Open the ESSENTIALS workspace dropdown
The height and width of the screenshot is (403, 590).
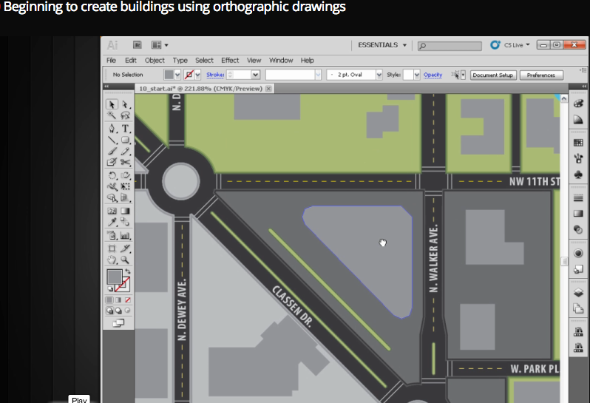(382, 45)
